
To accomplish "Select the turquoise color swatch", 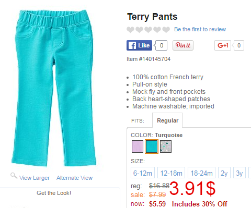I will [x=152, y=146].
